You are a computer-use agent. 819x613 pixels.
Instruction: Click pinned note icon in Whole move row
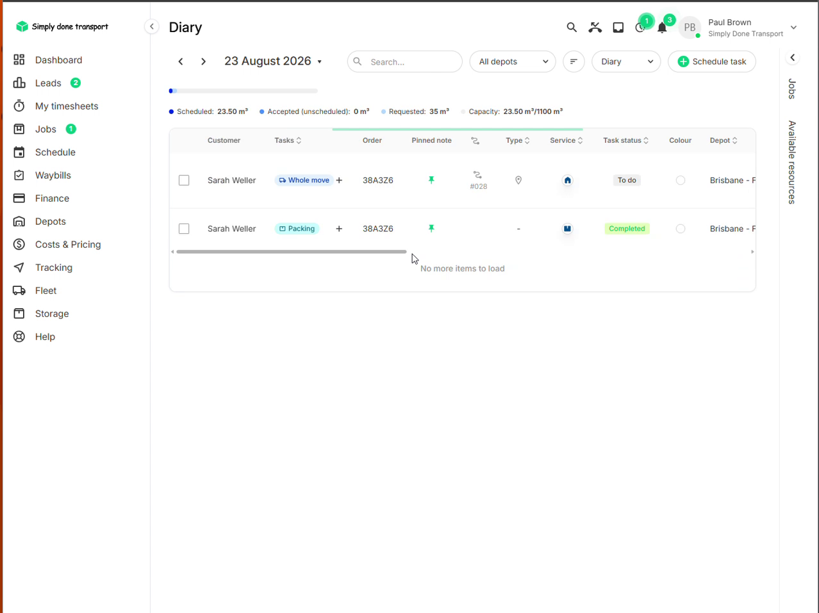coord(431,180)
